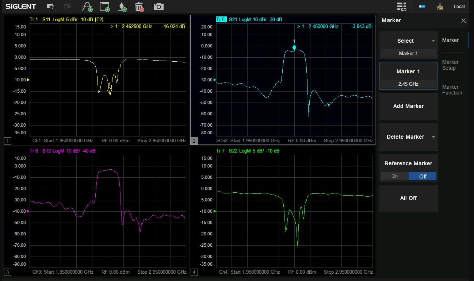Open the Marker Setup tab

(450, 65)
